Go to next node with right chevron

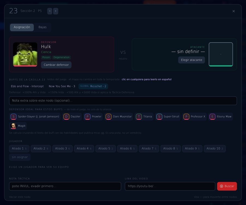coord(55,11)
